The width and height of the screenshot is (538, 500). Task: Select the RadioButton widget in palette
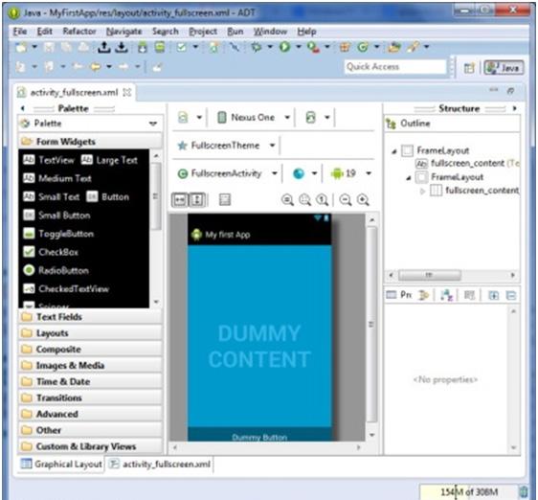[56, 271]
